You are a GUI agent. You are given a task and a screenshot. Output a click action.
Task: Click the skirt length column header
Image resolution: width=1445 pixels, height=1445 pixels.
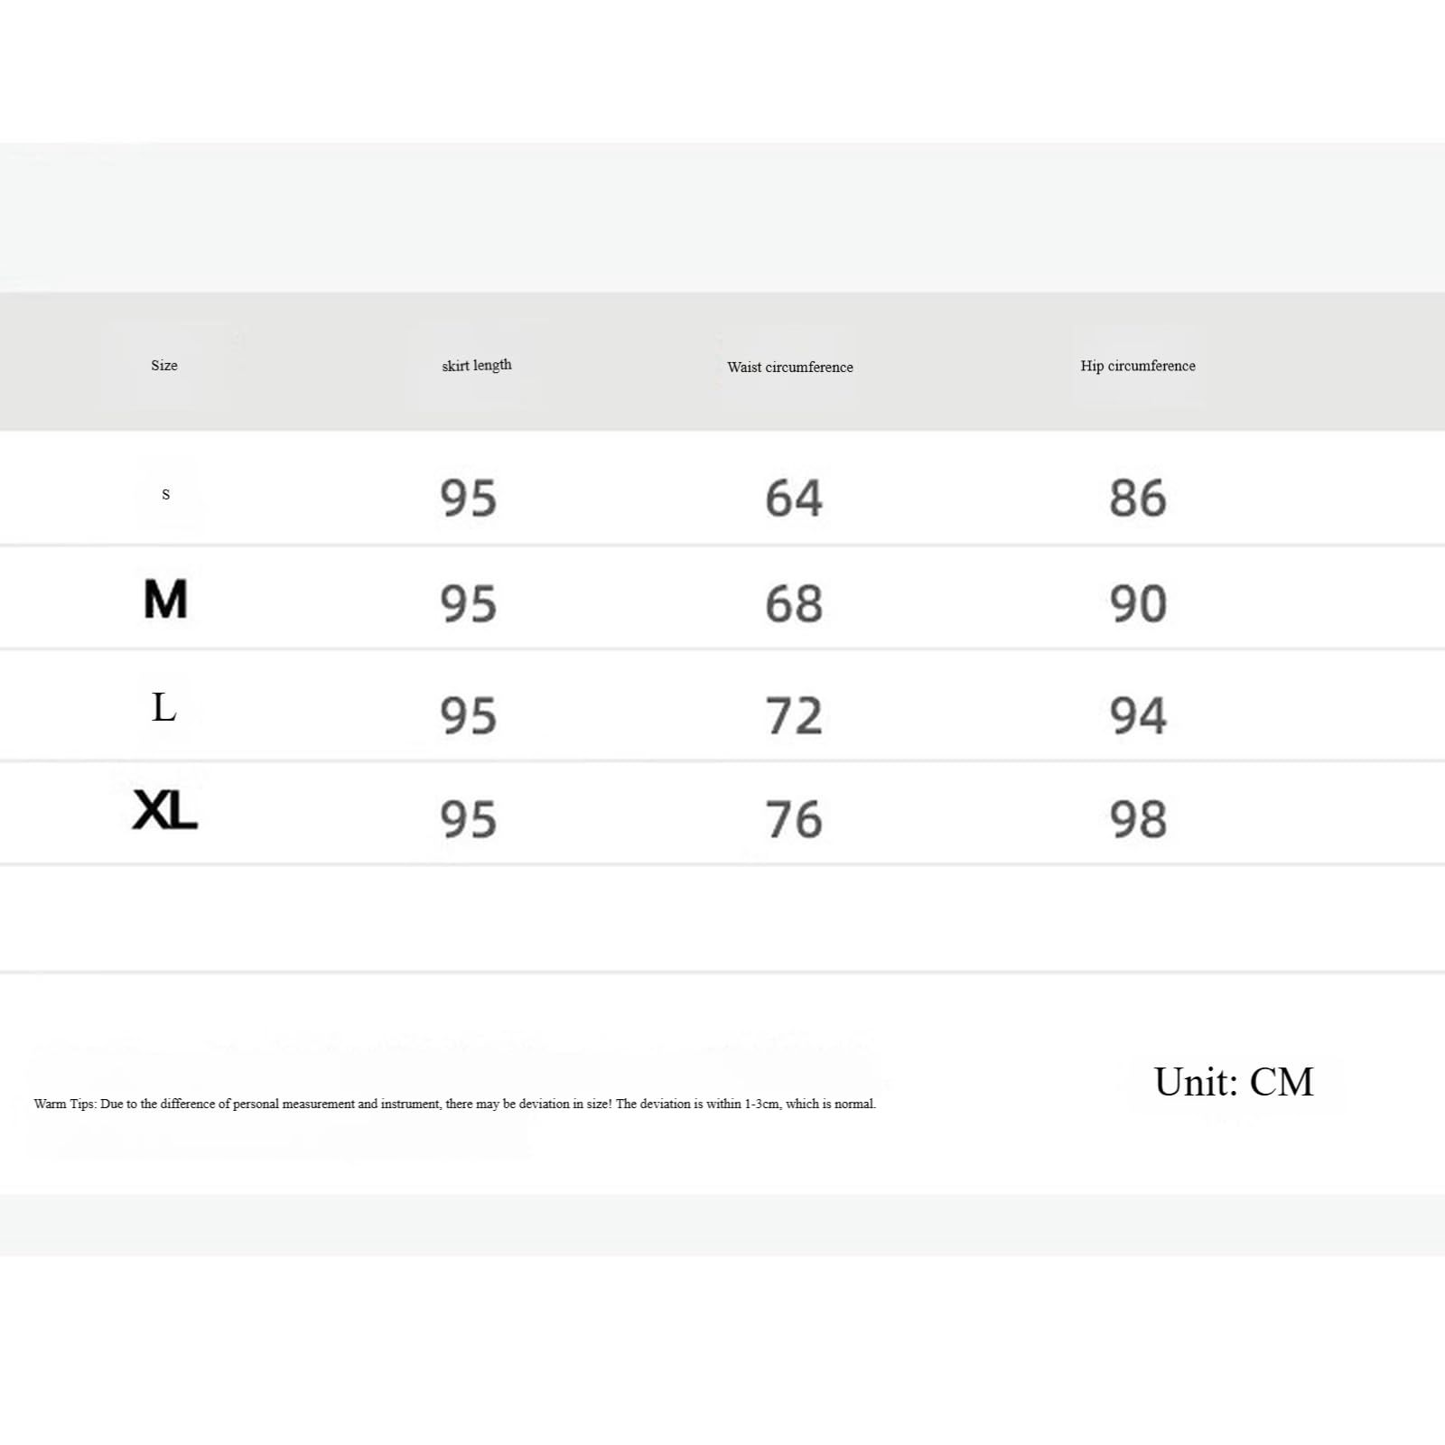click(x=477, y=365)
